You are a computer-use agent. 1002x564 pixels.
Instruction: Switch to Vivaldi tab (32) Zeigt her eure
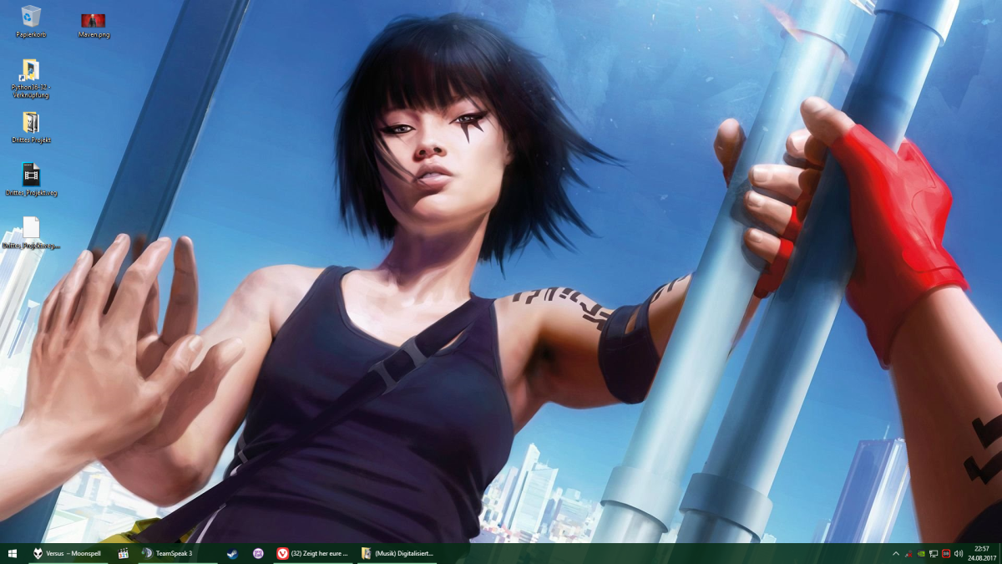point(312,553)
